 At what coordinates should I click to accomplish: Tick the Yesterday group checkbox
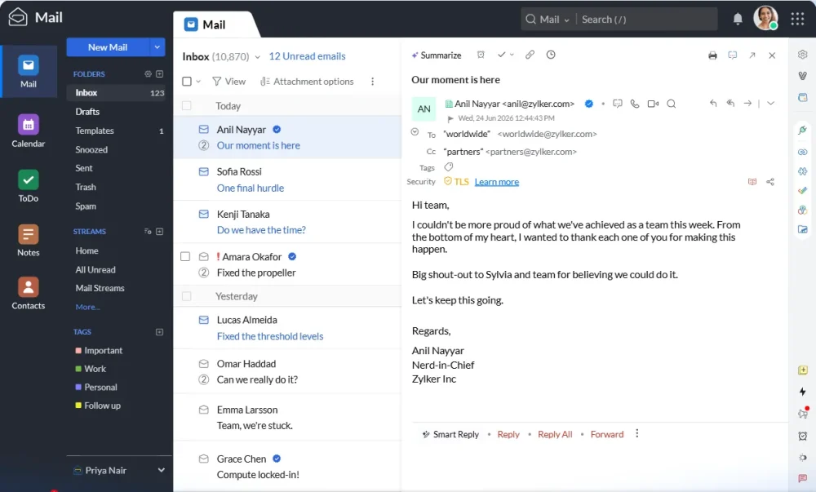tap(186, 296)
